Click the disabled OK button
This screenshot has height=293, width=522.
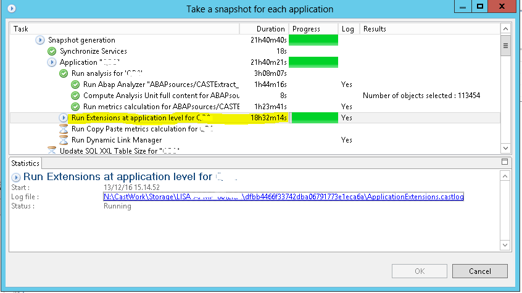click(420, 271)
